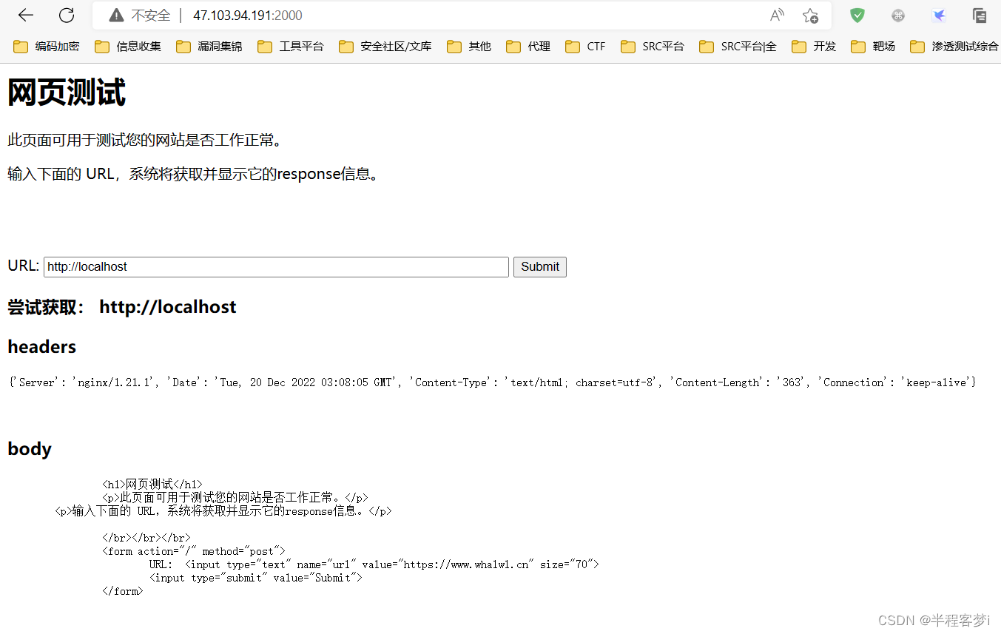
Task: Open the SRC平台|全 bookmark folder
Action: [x=738, y=47]
